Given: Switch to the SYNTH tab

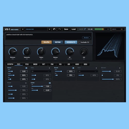Looking at the screenshot, I should point(10,64).
